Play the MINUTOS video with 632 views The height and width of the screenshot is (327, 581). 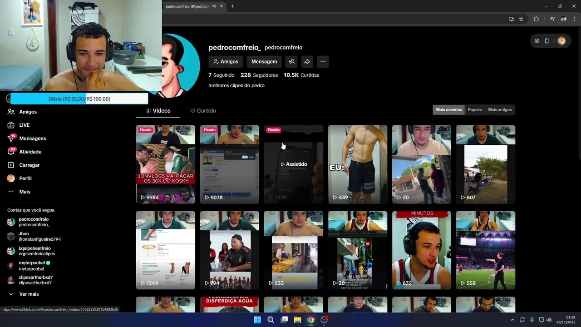(422, 250)
